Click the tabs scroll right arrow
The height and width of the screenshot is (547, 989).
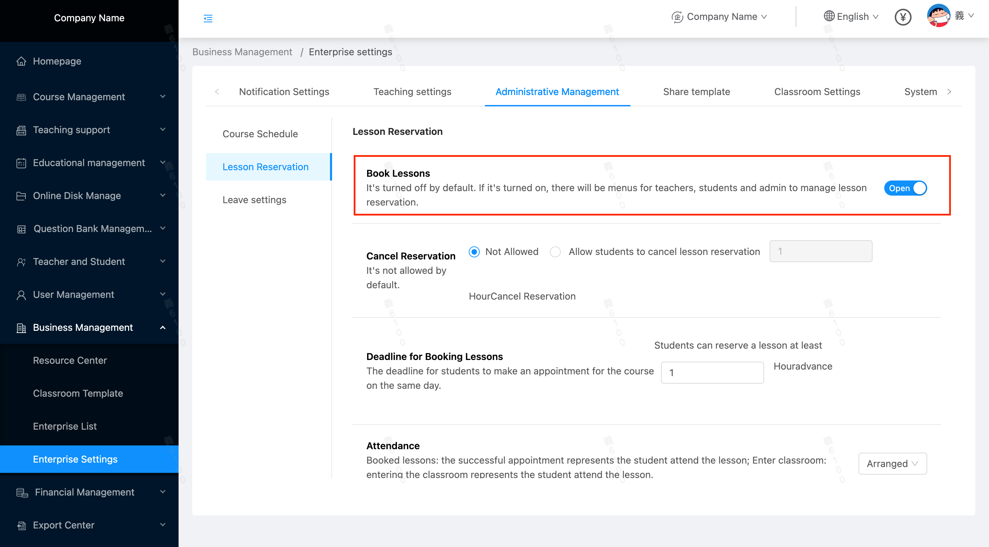coord(949,92)
